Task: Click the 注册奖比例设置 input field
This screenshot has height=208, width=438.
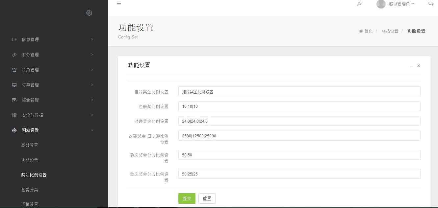Action: [299, 106]
